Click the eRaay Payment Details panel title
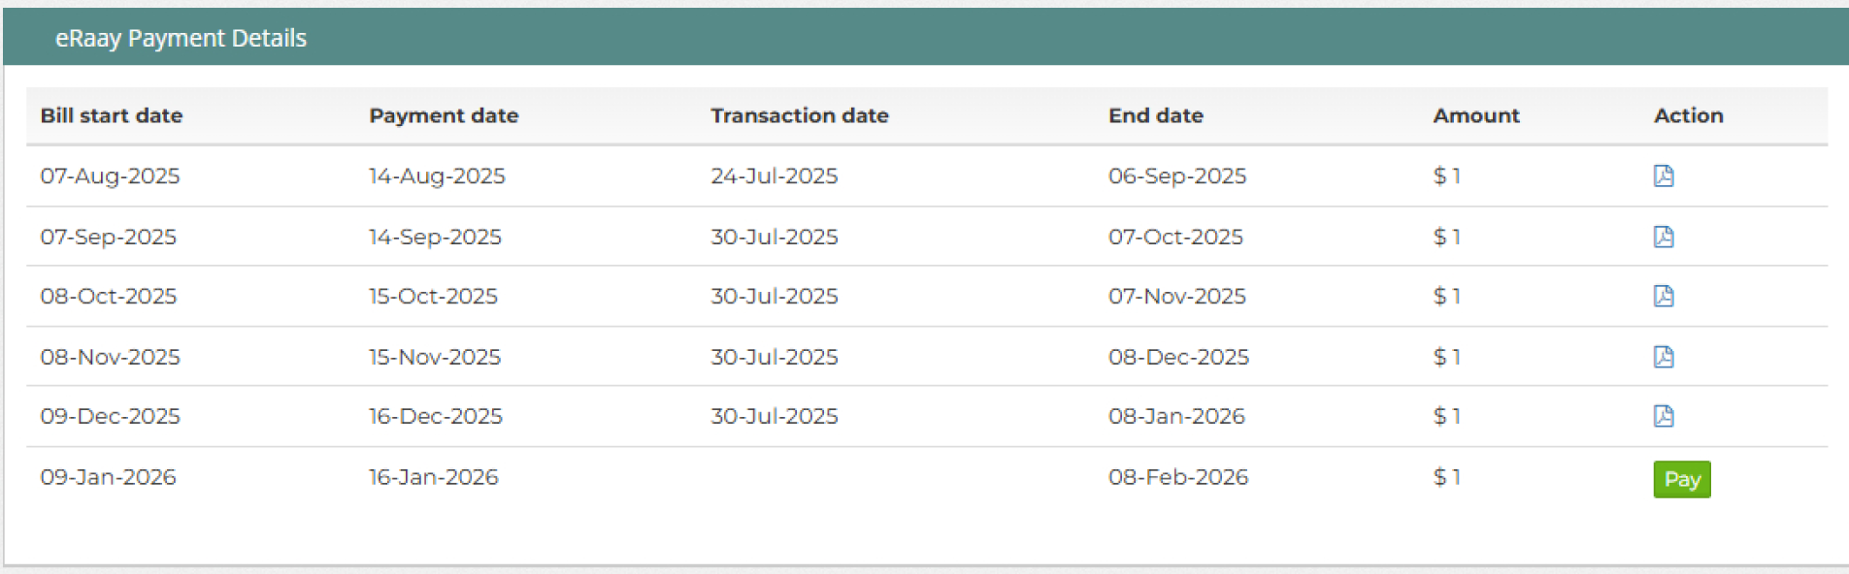1849x574 pixels. point(181,38)
